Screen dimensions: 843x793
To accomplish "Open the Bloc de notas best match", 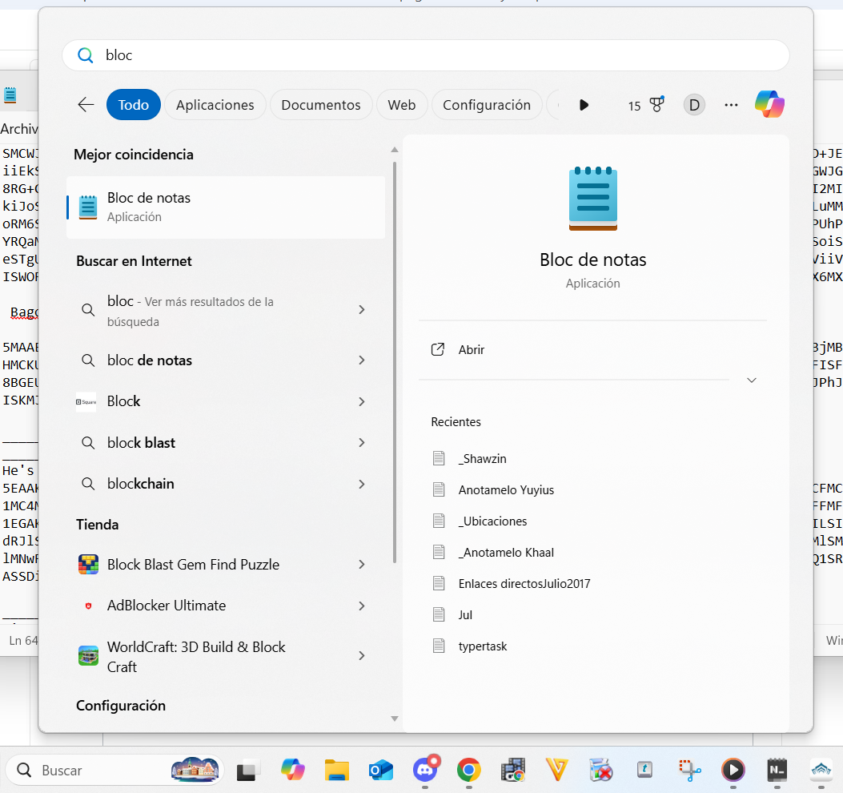I will (x=226, y=207).
